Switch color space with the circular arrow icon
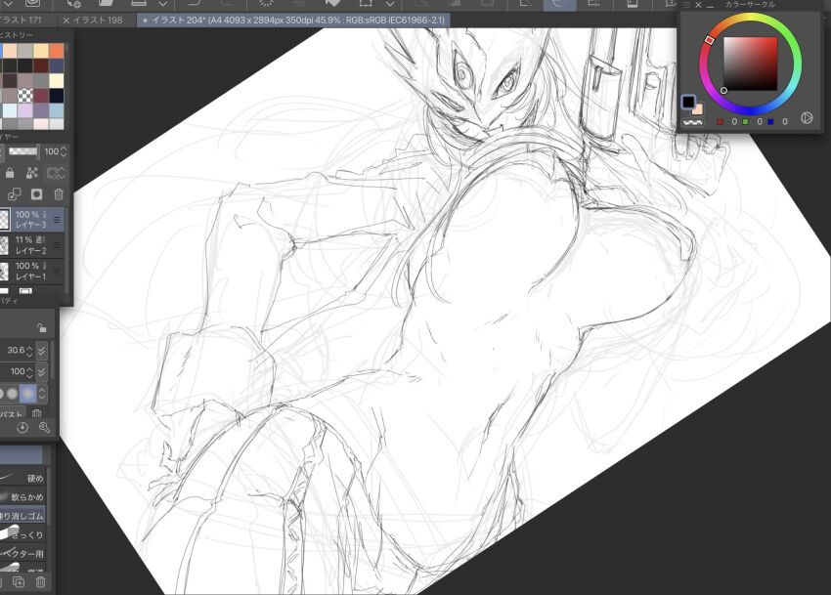Viewport: 831px width, 595px height. coord(807,117)
